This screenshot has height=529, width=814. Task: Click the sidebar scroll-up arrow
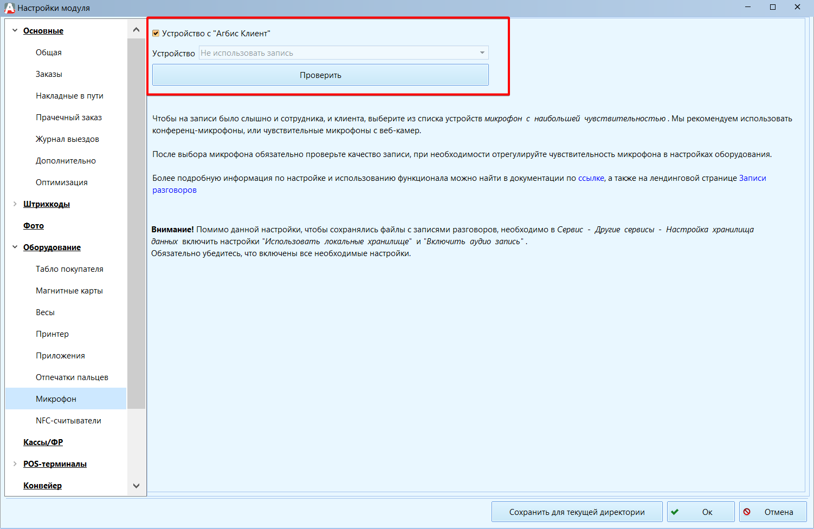136,30
